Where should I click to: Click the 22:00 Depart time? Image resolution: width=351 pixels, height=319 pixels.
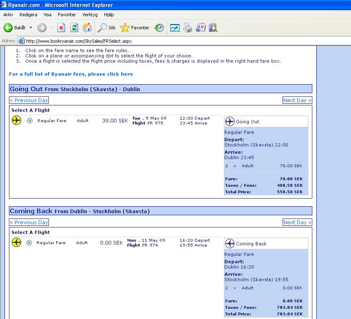[x=195, y=118]
